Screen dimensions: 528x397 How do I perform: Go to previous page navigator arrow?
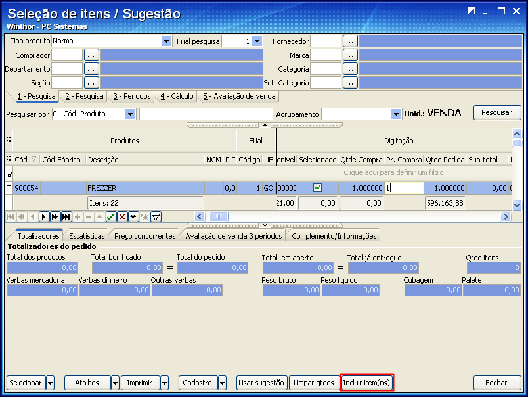coord(22,217)
